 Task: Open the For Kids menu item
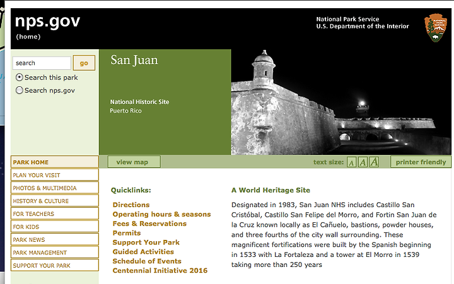[x=55, y=227]
